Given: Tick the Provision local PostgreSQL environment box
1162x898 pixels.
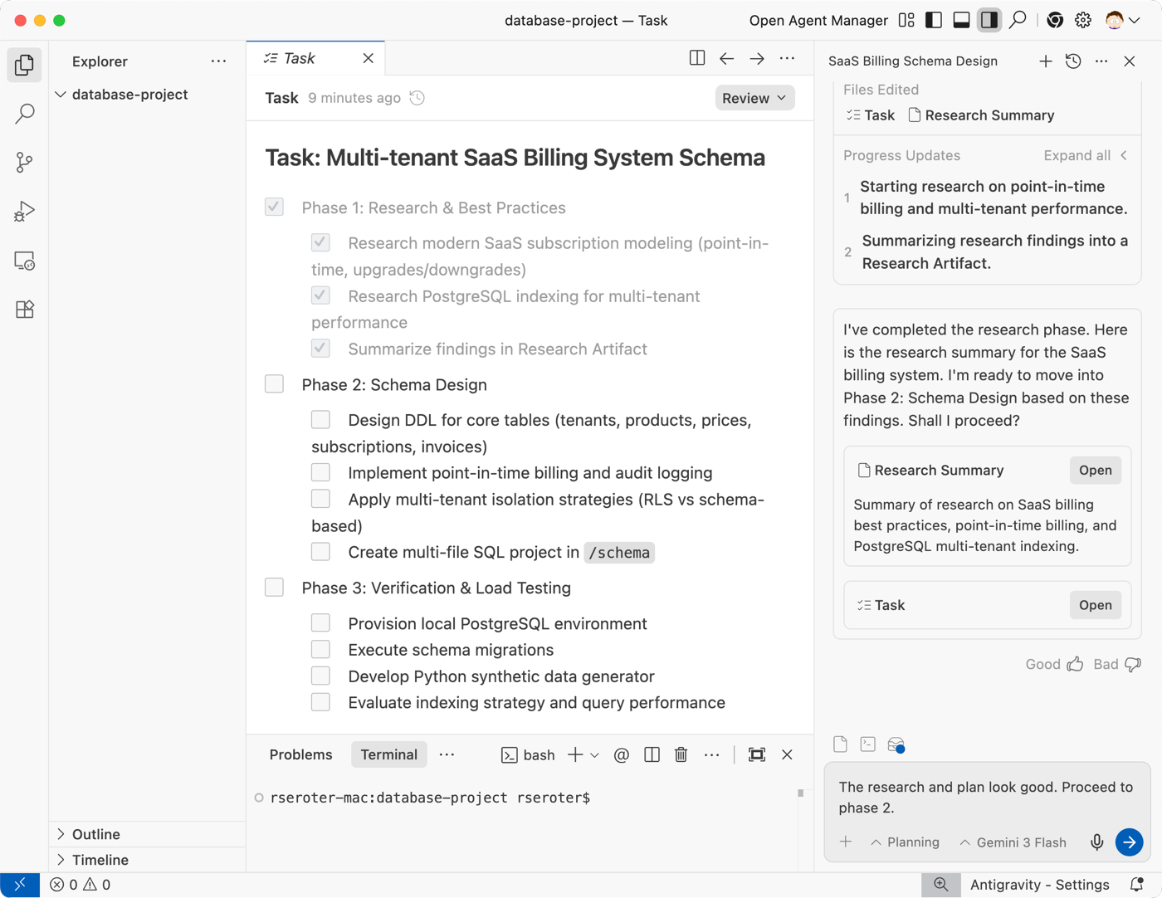Looking at the screenshot, I should pyautogui.click(x=320, y=623).
